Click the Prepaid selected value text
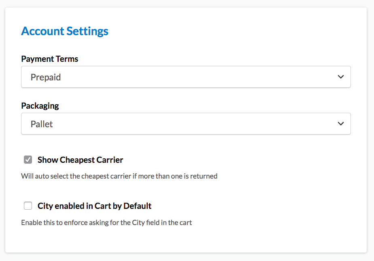Image resolution: width=374 pixels, height=261 pixels. (x=46, y=77)
